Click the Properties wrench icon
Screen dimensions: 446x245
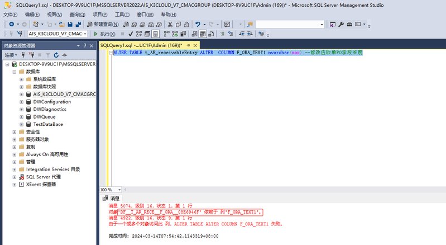341,24
